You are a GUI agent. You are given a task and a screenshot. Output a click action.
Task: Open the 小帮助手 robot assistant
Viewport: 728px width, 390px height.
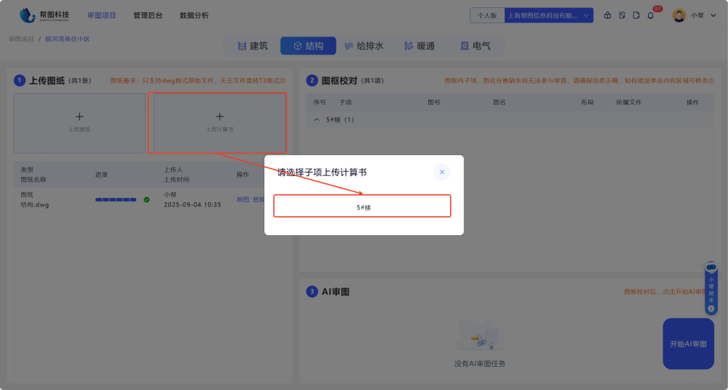pos(711,287)
